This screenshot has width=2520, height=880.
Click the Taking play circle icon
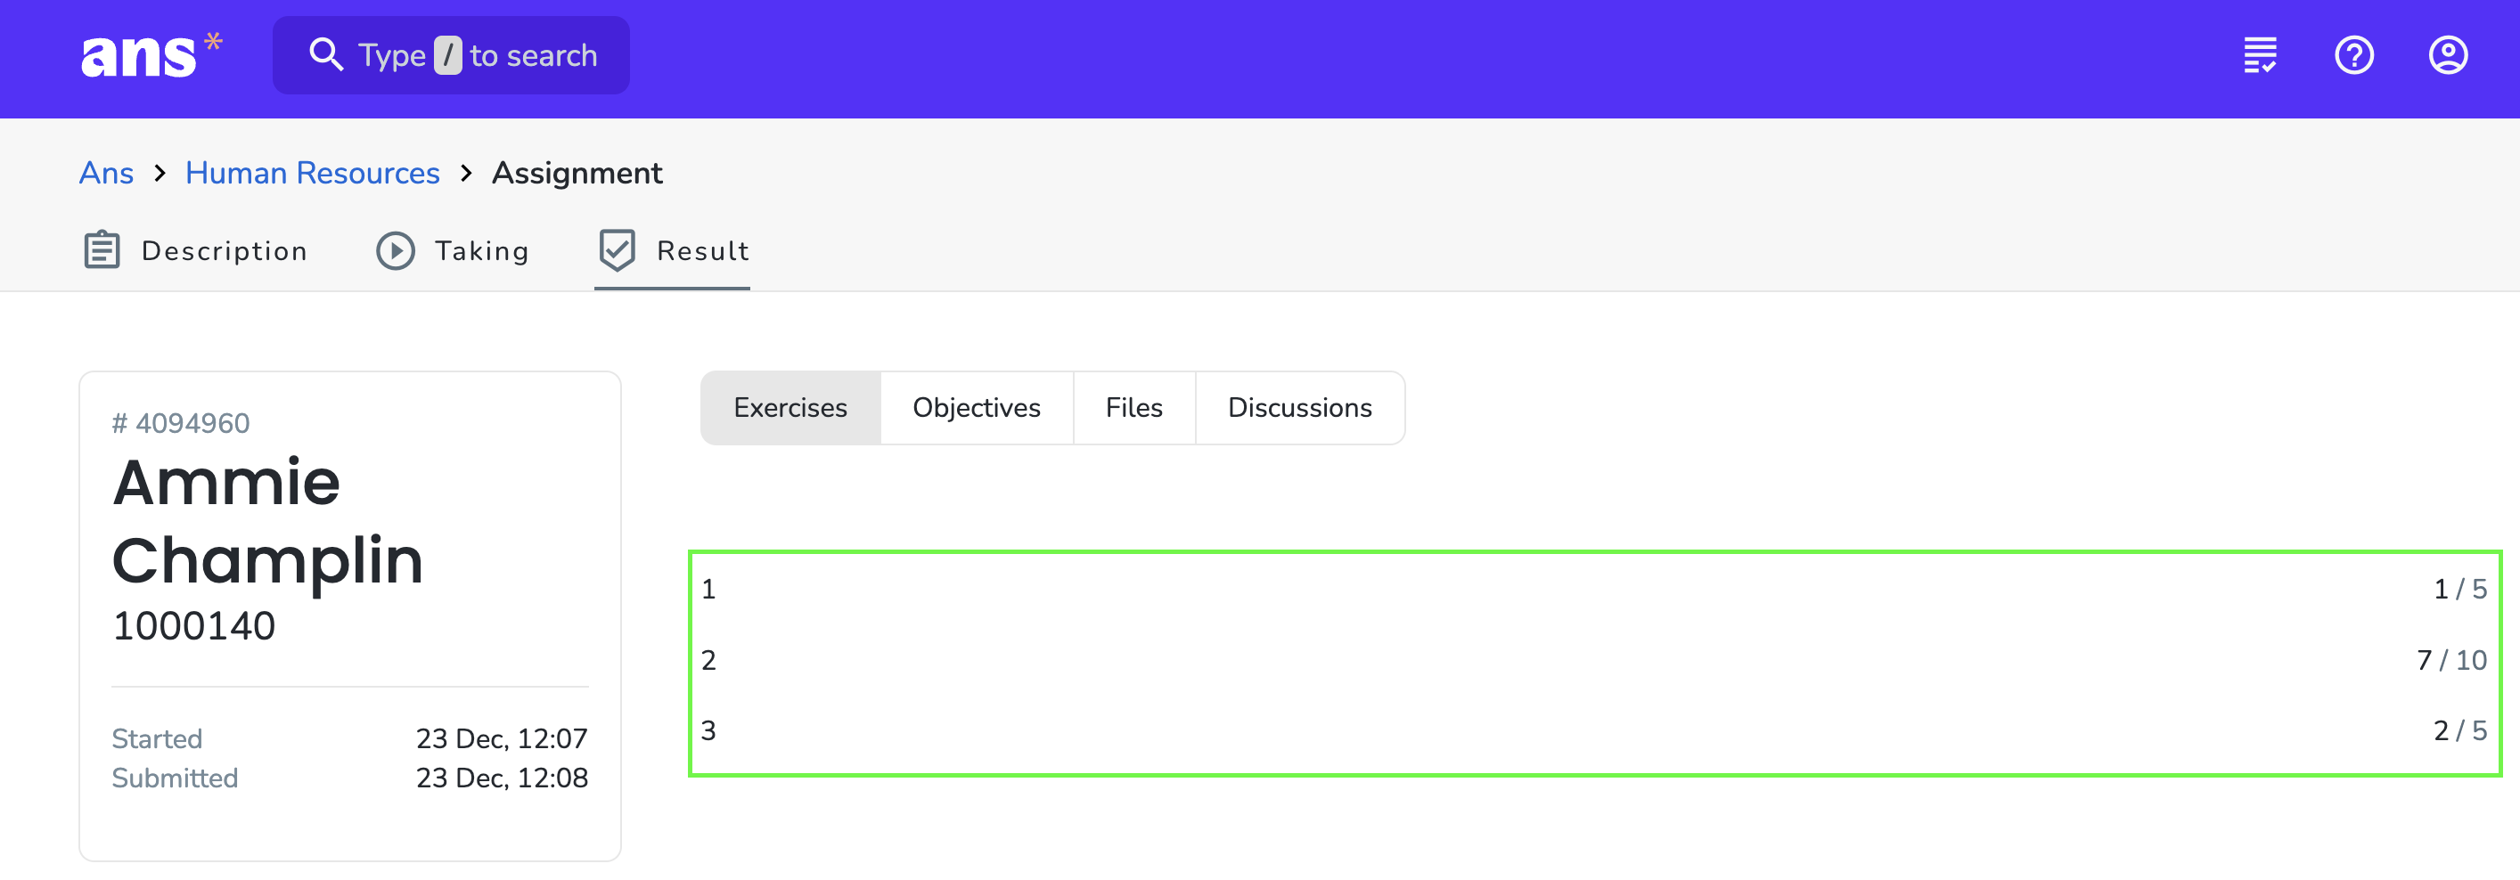click(396, 251)
